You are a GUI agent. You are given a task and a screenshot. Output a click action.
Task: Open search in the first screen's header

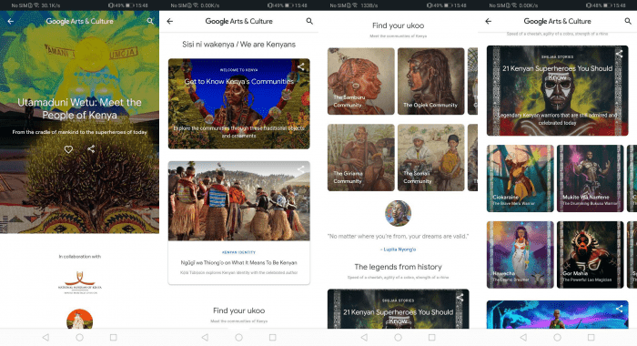(150, 21)
